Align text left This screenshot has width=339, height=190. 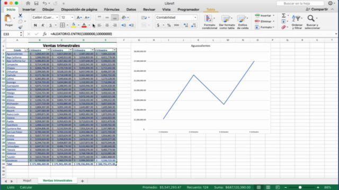(99, 25)
